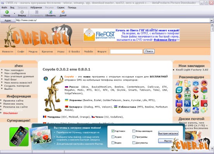Image resolution: width=214 pixels, height=154 pixels.
Task: Click the Refresh (Обновить) toolbar icon
Action: point(50,12)
